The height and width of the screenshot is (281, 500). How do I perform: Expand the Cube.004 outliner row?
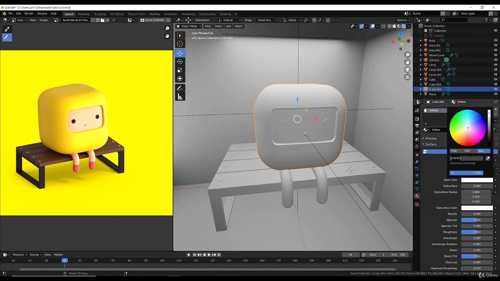pyautogui.click(x=421, y=89)
